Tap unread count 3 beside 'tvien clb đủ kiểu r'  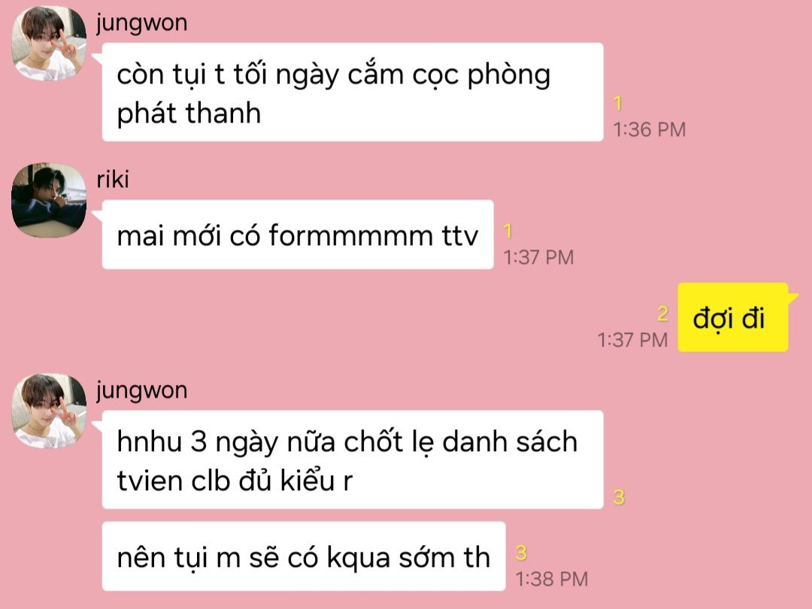click(x=619, y=497)
